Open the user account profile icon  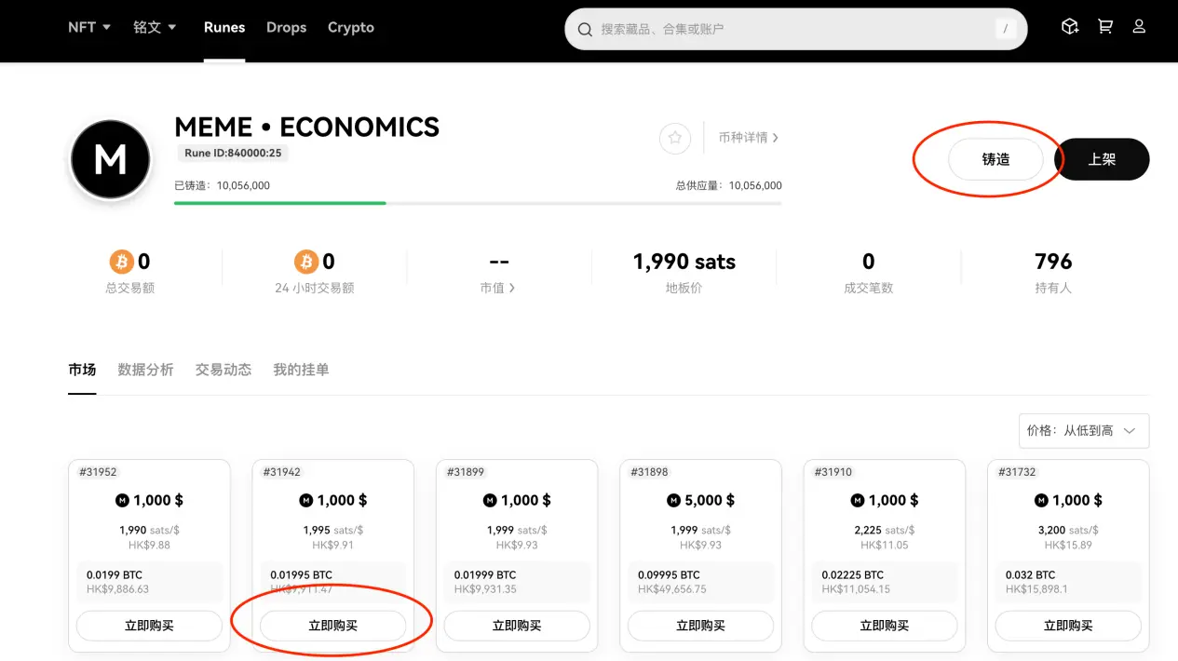[1139, 27]
